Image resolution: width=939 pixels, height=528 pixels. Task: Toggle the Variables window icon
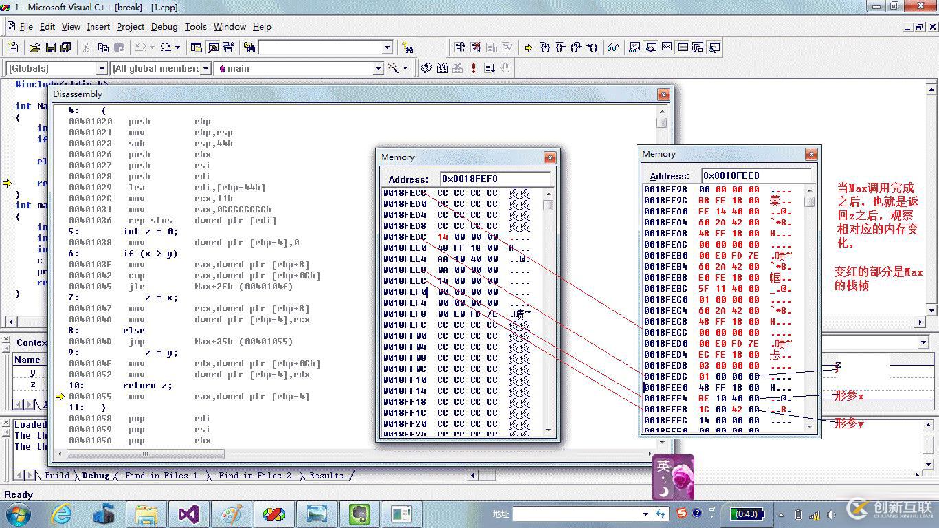(x=650, y=47)
